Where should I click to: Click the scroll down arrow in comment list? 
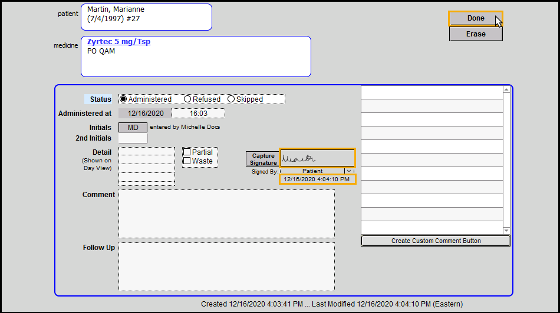coord(506,230)
